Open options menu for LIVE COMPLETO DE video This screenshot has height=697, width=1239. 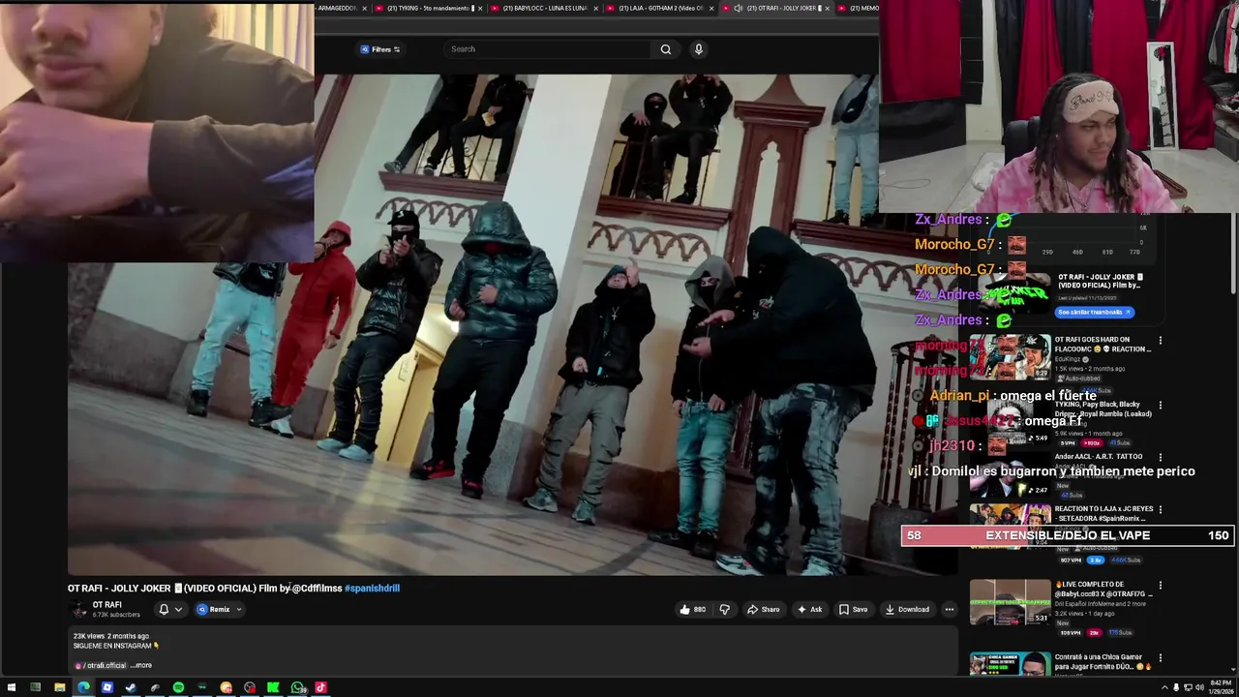coord(1160,586)
